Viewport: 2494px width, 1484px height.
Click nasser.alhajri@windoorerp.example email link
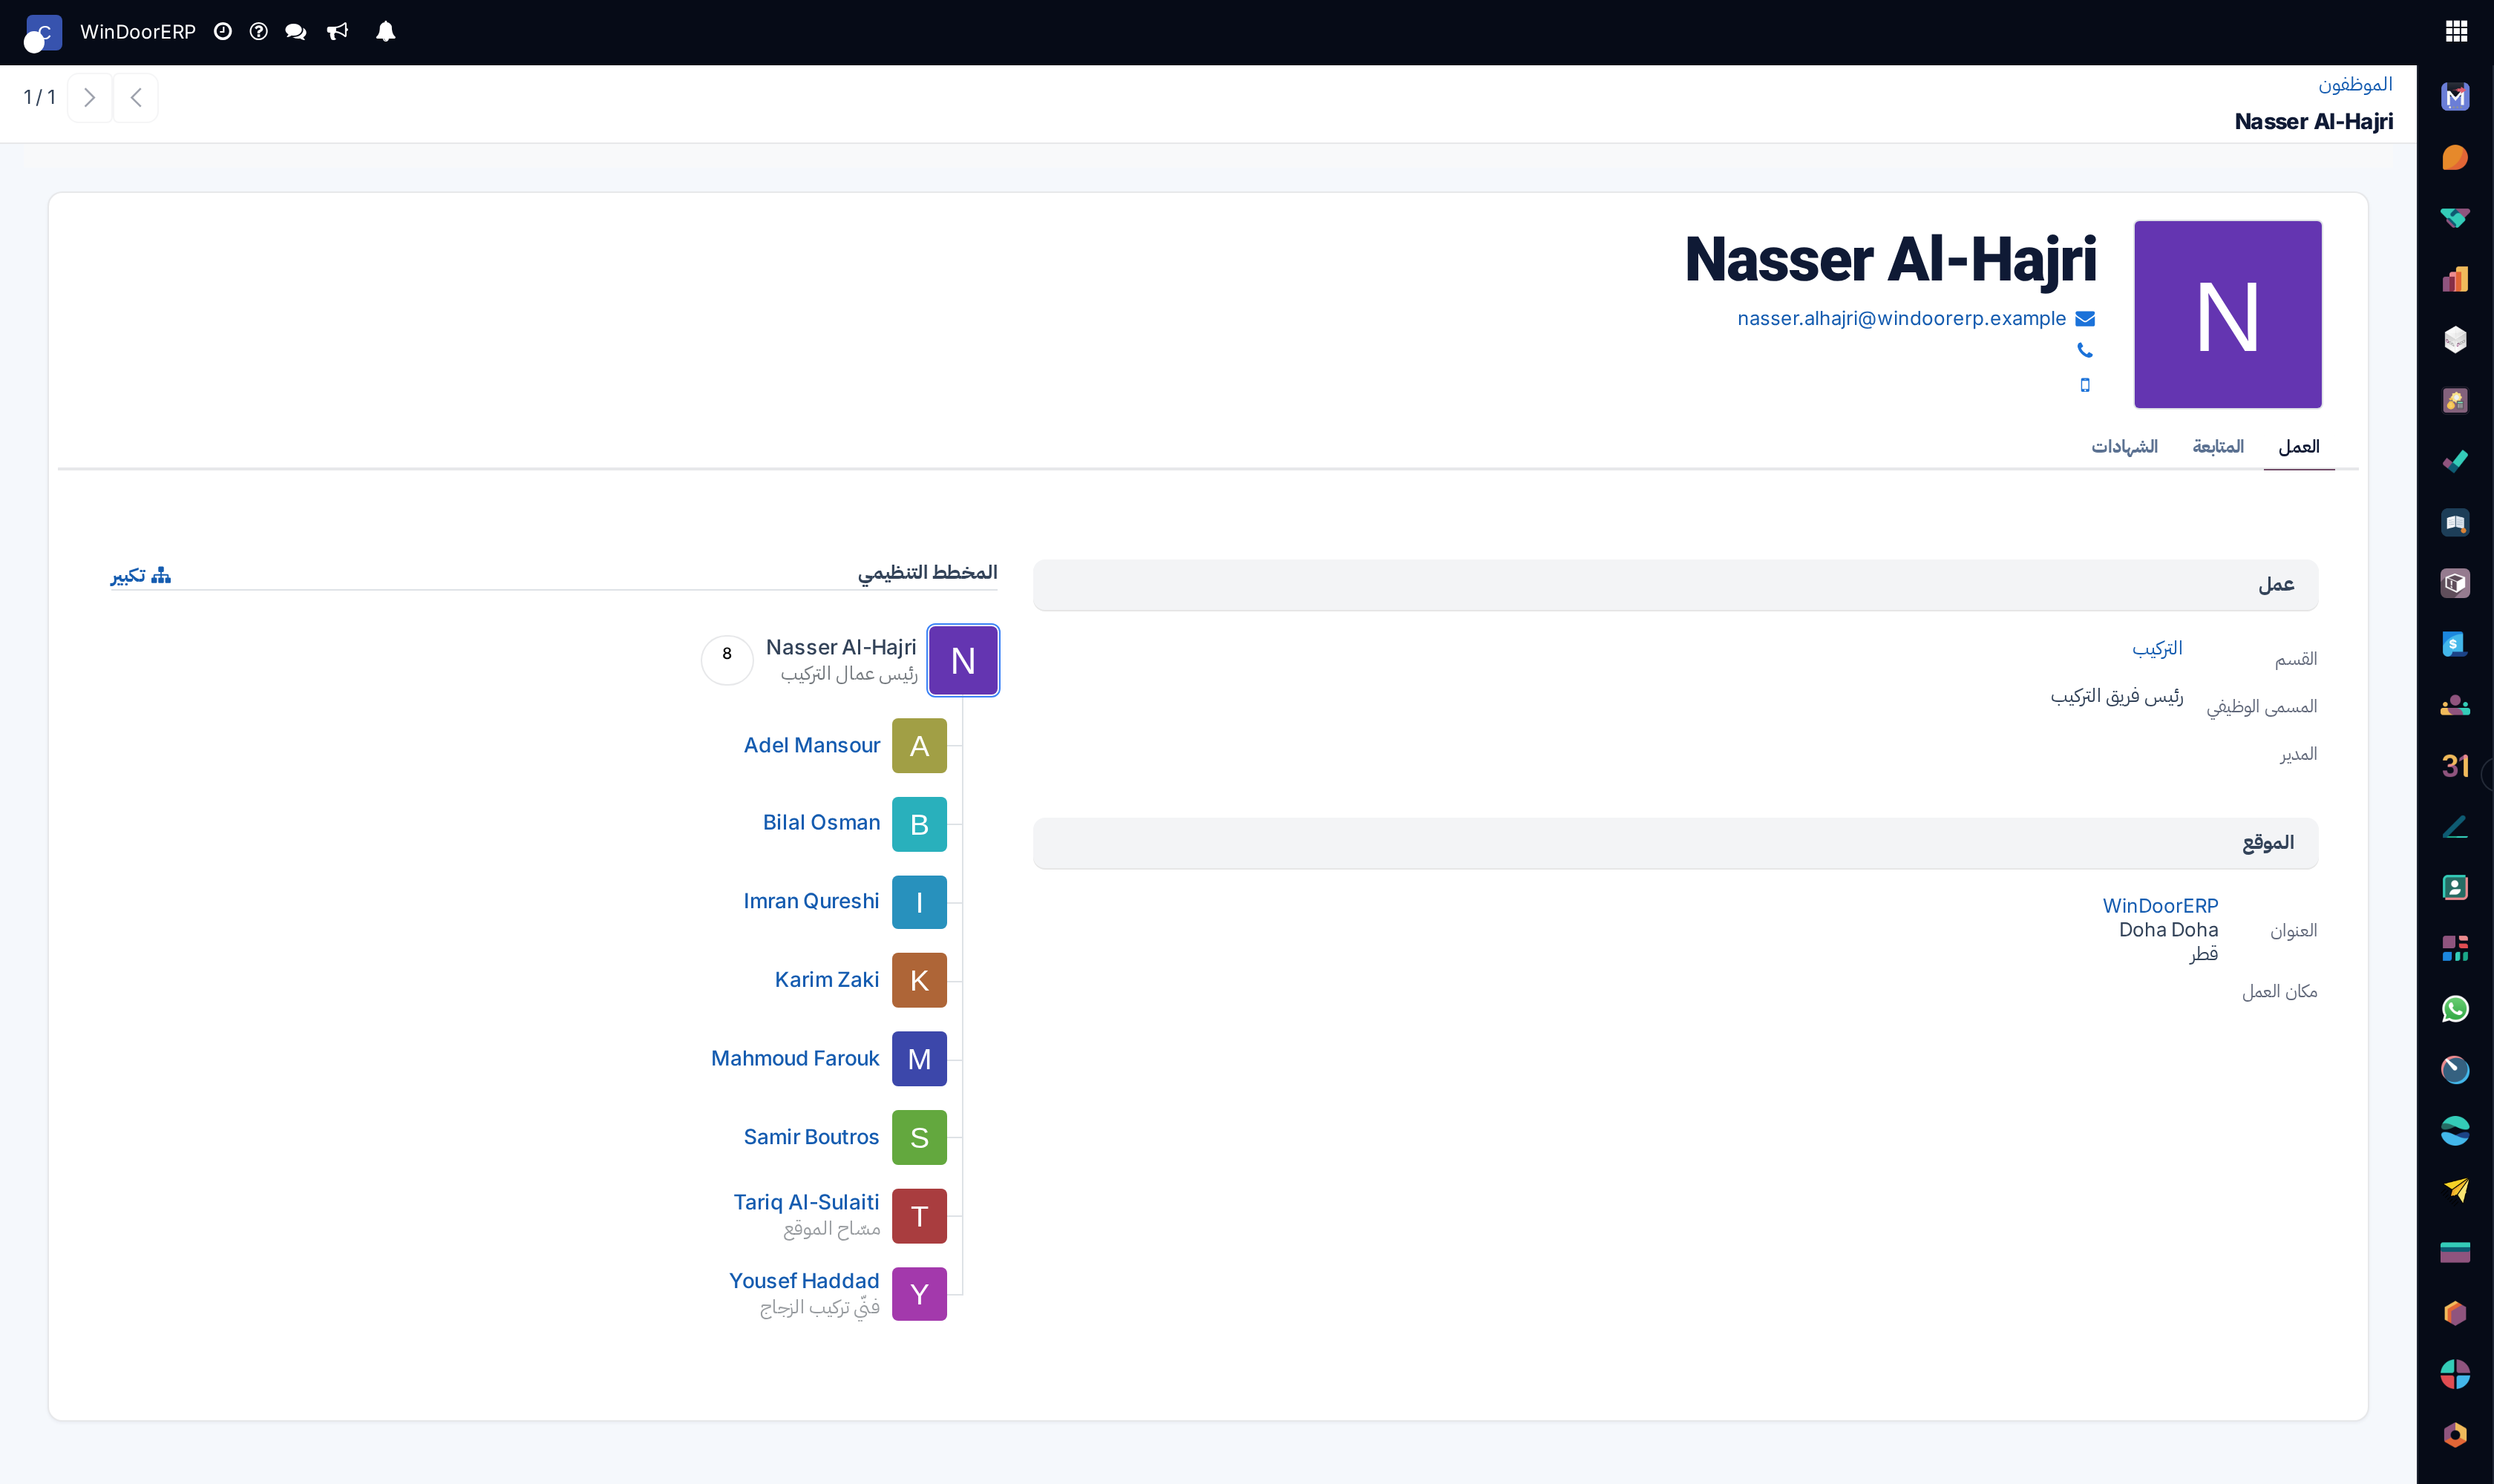click(x=1902, y=319)
